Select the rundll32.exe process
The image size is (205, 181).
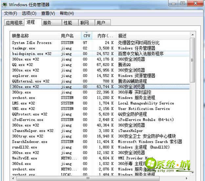click(100, 147)
